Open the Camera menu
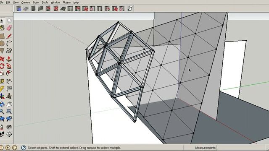The height and width of the screenshot is (151, 269). (x=26, y=3)
